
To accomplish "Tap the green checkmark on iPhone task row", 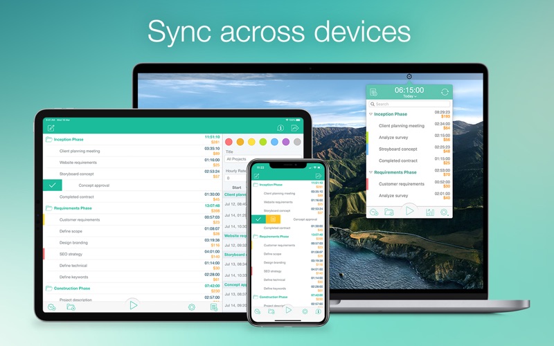I will [258, 219].
